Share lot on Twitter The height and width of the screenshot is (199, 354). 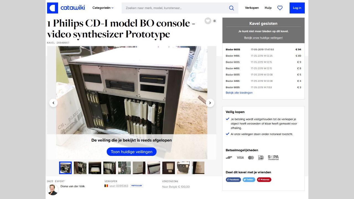(x=249, y=180)
